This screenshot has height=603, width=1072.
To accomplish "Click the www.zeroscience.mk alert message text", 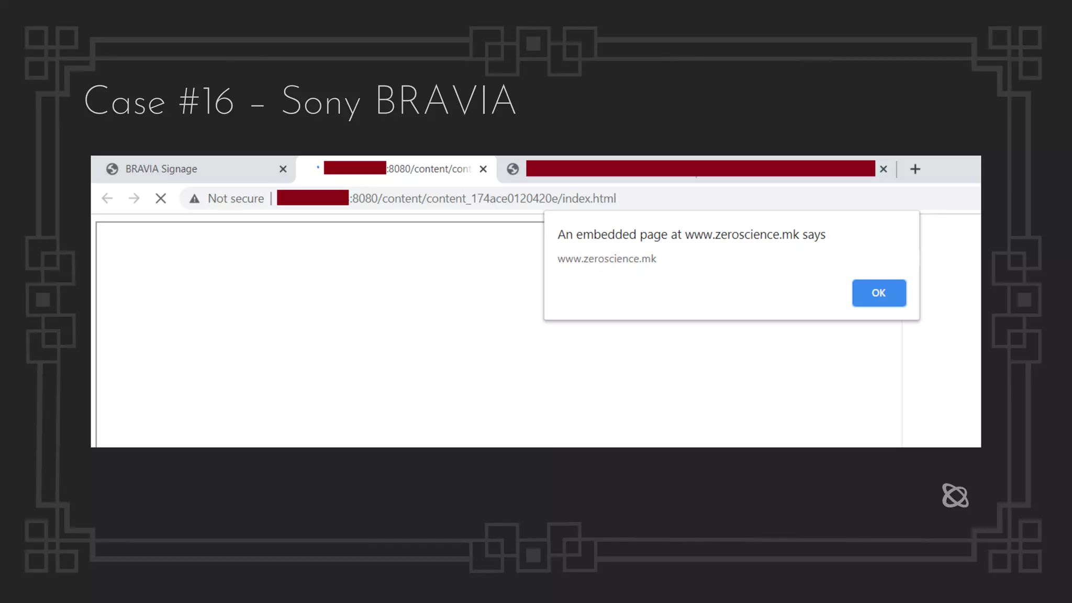I will (607, 259).
